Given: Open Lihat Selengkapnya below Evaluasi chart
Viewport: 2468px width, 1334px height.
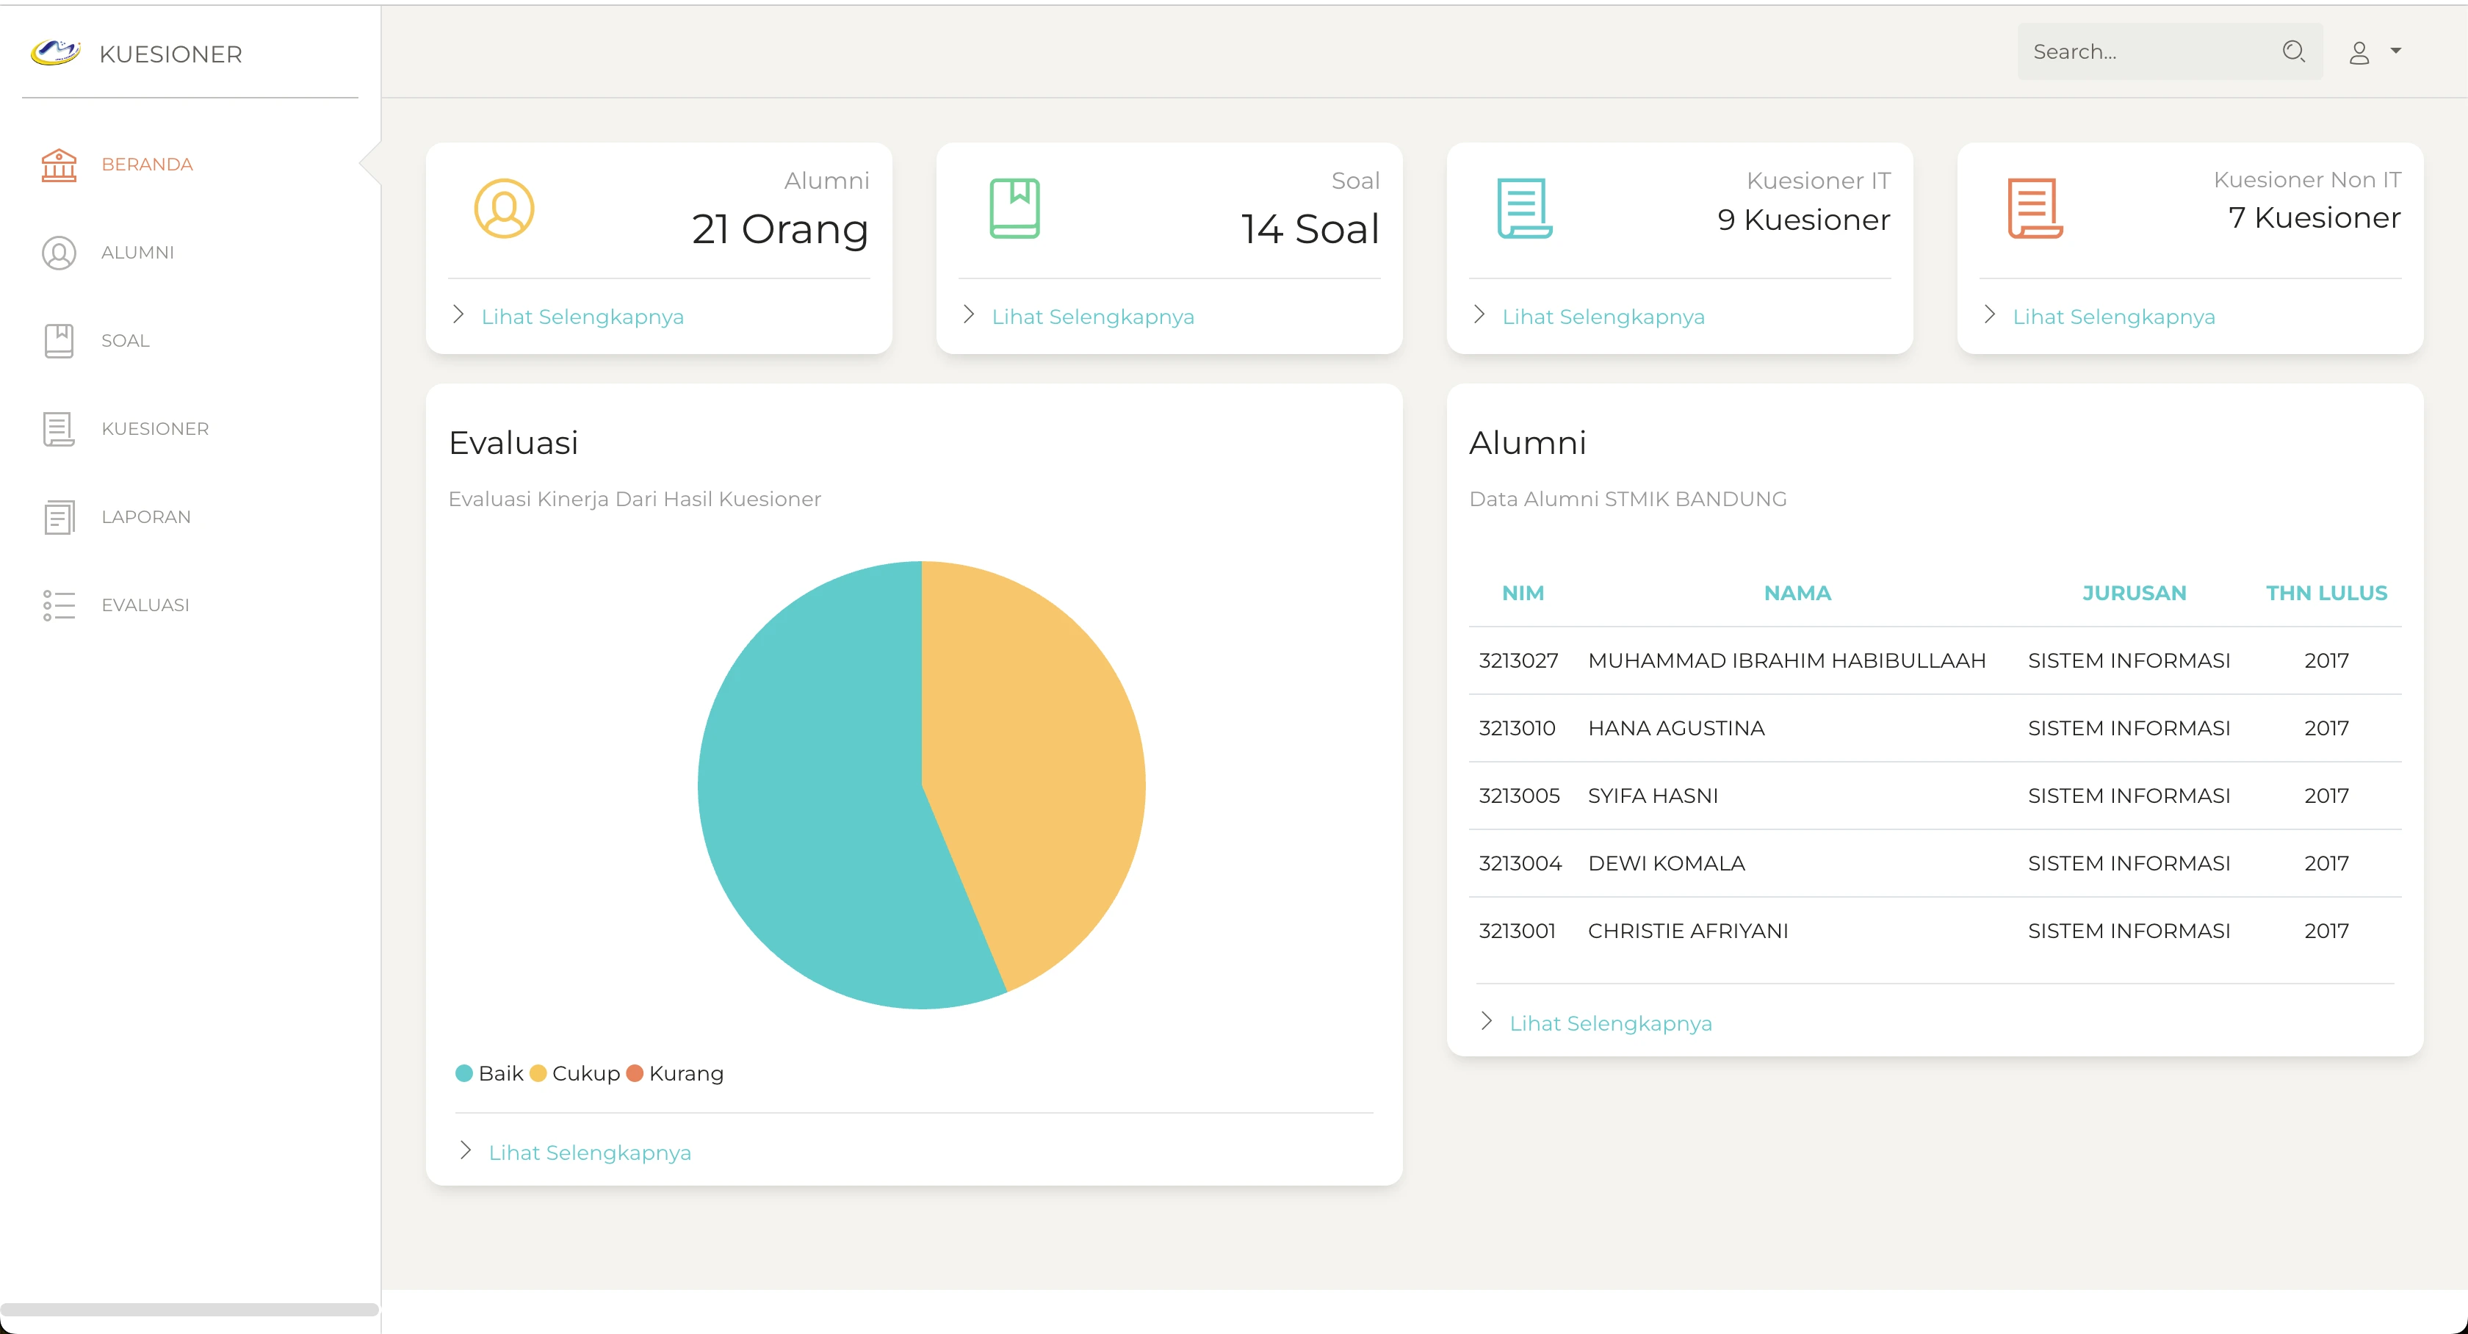Looking at the screenshot, I should (x=590, y=1153).
